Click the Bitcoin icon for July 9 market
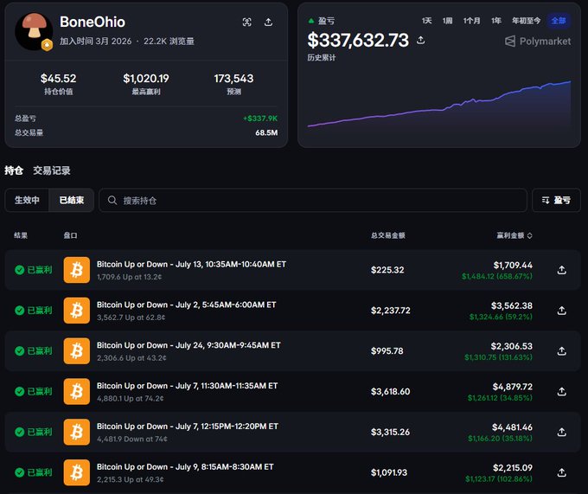 tap(76, 472)
